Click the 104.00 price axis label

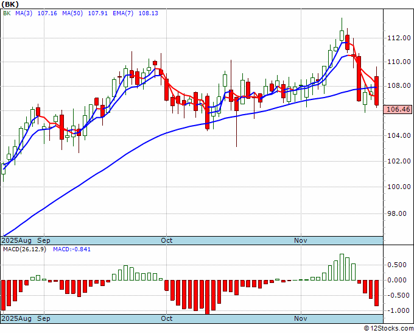point(399,135)
